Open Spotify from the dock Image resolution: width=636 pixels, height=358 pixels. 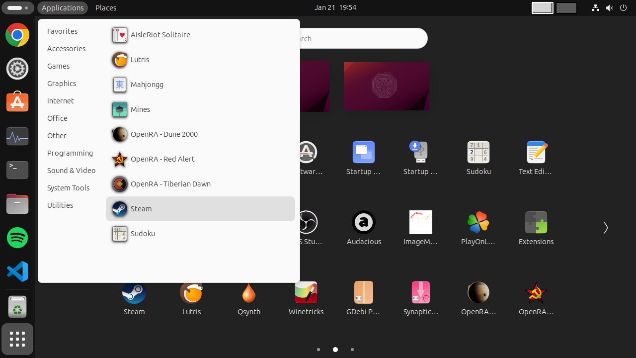[17, 238]
